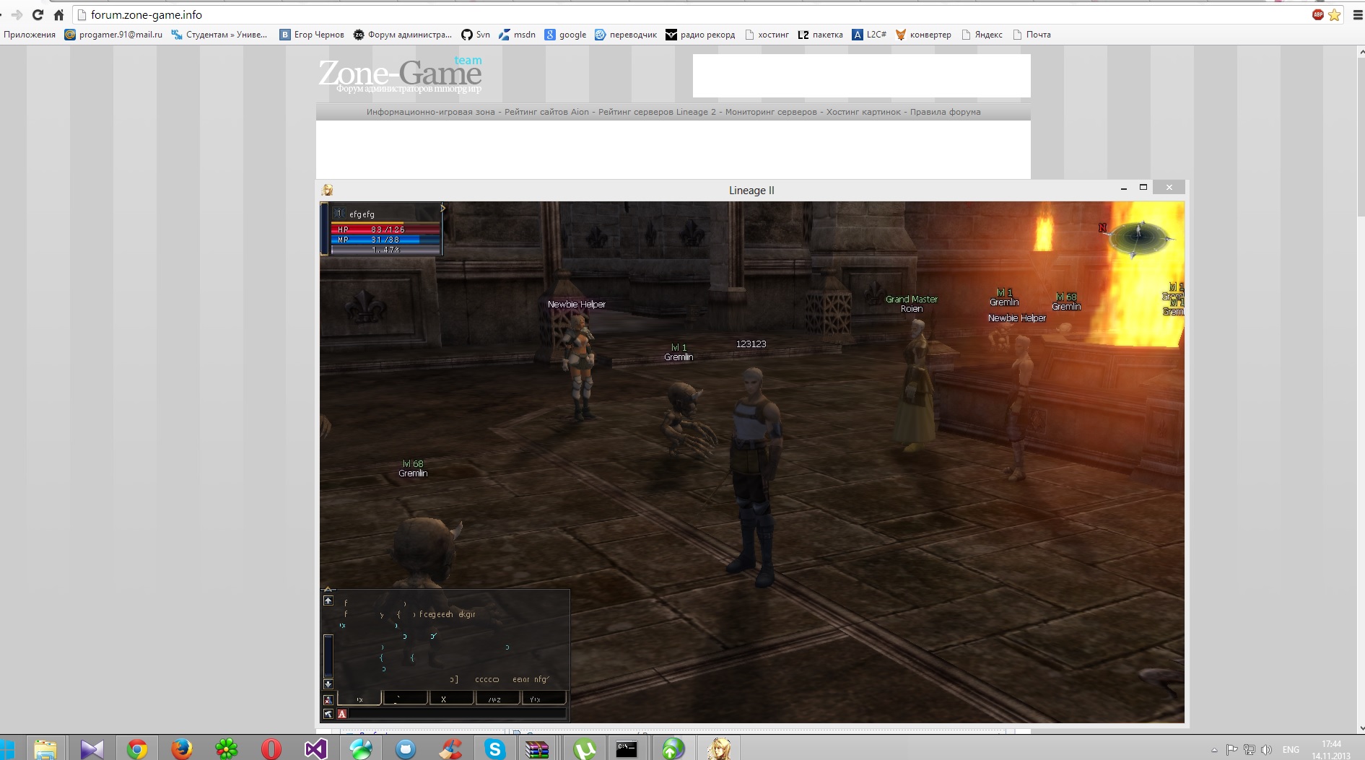Screen dimensions: 1365x760
Task: Click the Adblock Plus extension icon
Action: [x=1318, y=14]
